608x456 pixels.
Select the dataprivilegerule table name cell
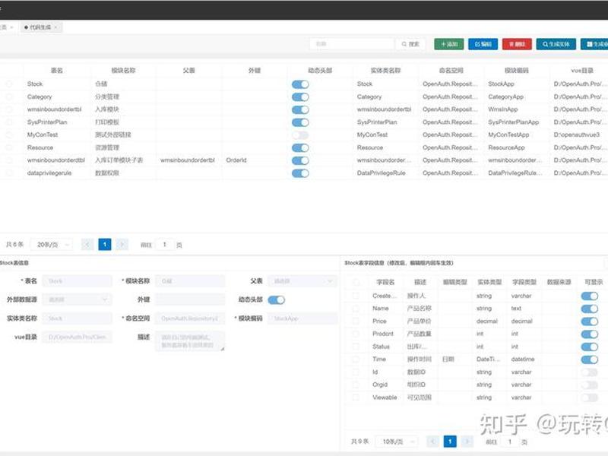[x=49, y=173]
